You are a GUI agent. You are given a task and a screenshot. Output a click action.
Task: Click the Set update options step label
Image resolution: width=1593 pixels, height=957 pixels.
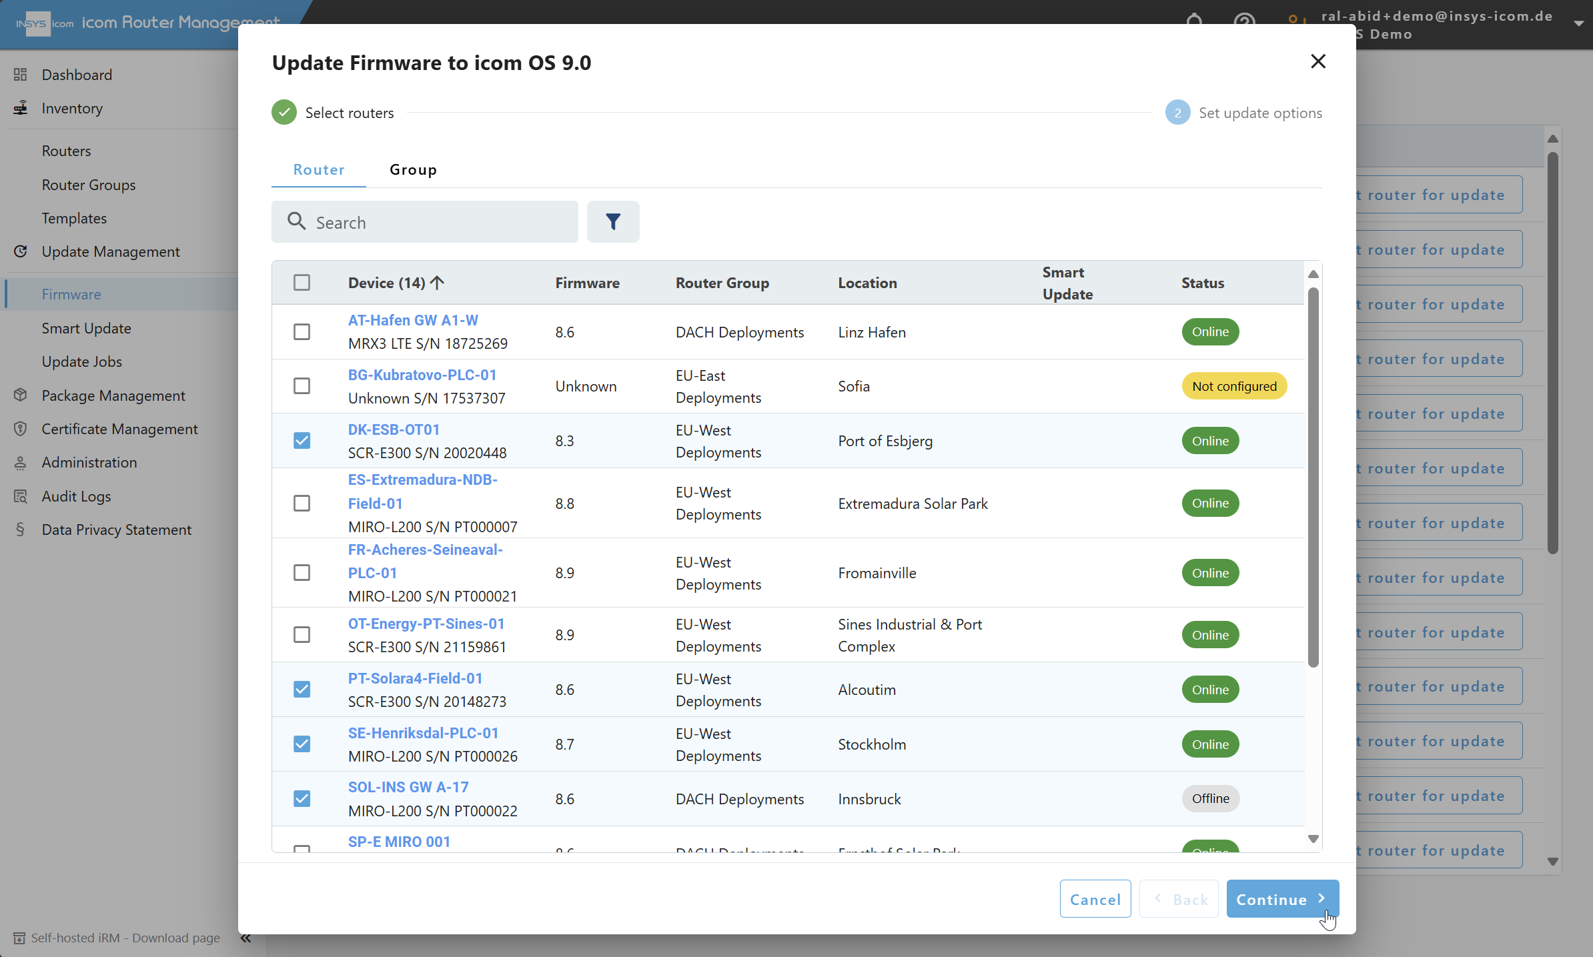(x=1260, y=113)
